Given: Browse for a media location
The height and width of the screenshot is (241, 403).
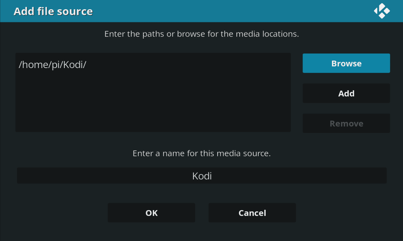Looking at the screenshot, I should point(346,63).
